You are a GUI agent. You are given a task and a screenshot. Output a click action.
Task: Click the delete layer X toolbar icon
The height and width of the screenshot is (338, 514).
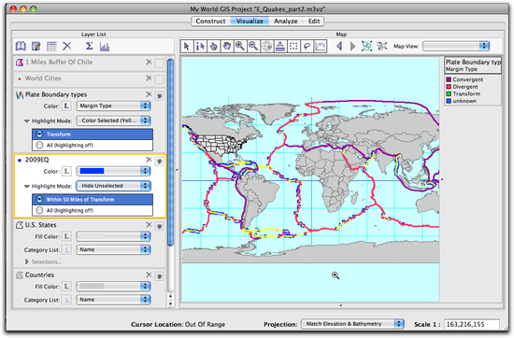67,46
